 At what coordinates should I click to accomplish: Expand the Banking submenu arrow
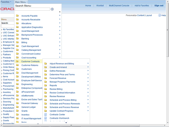click(60, 39)
